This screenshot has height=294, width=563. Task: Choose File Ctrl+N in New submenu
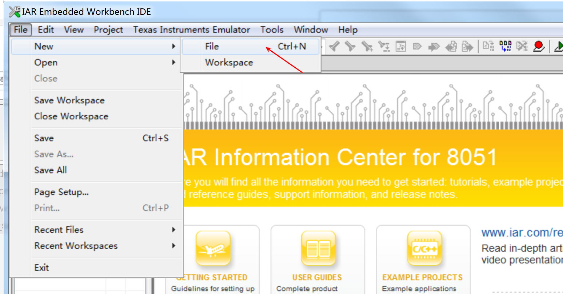(251, 47)
